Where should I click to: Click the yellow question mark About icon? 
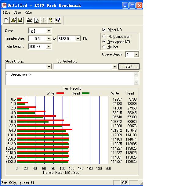pyautogui.click(x=51, y=20)
